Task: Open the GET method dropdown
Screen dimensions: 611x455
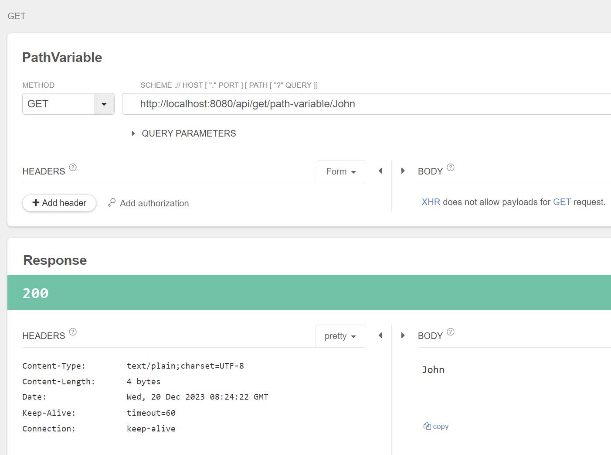Action: tap(104, 104)
